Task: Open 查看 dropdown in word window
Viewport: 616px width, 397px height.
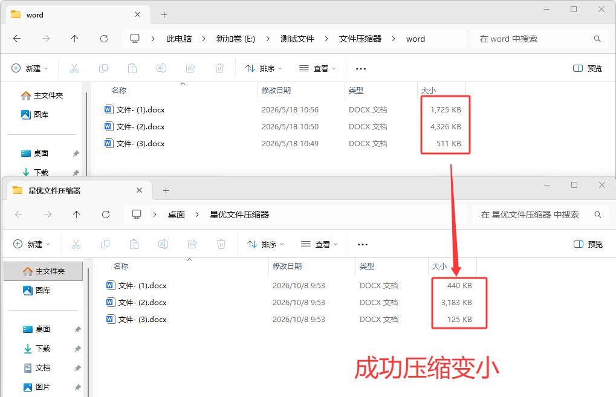Action: (x=317, y=68)
